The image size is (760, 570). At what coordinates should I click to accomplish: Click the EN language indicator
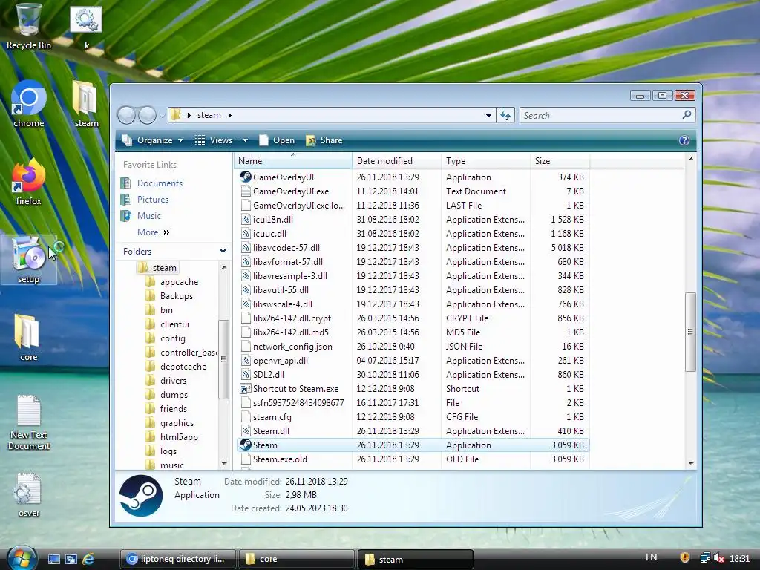[652, 557]
